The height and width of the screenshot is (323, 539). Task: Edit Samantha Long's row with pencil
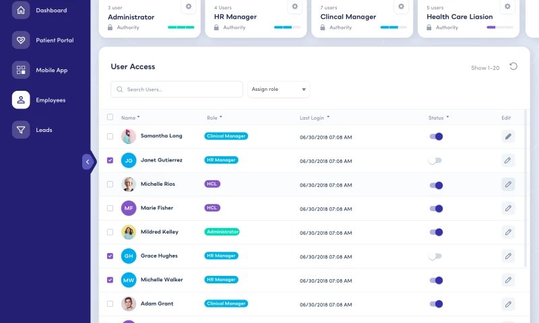[x=508, y=137]
